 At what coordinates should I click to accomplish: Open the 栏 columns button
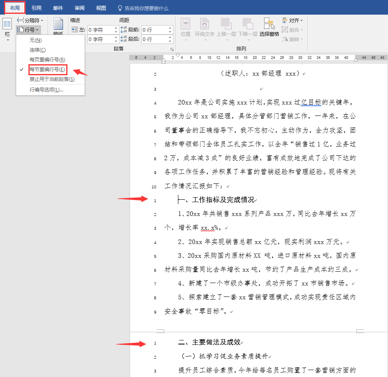click(x=7, y=30)
